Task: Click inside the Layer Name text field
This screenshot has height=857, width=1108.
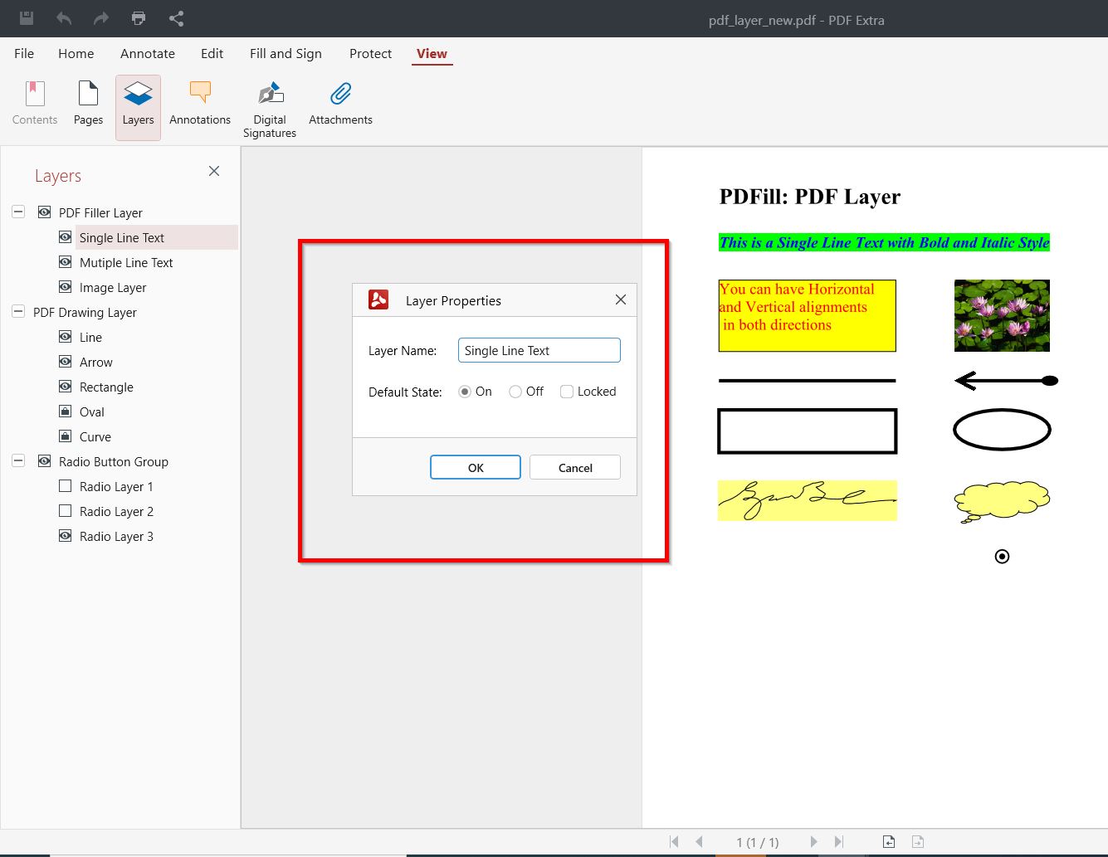Action: tap(538, 349)
